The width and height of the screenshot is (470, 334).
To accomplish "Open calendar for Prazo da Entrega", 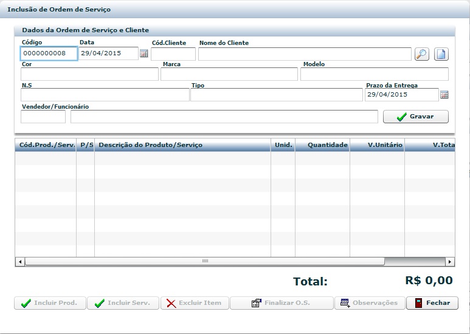I will (x=444, y=95).
